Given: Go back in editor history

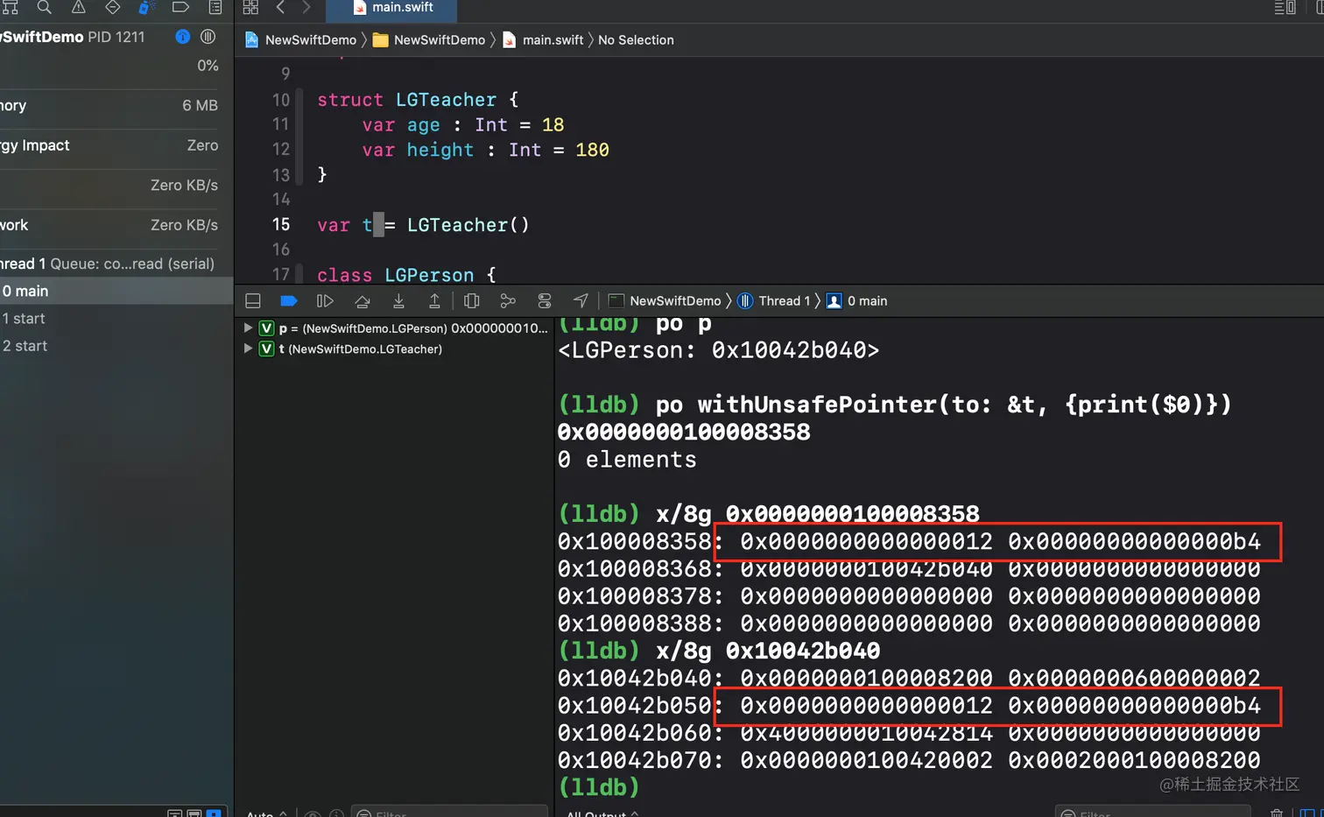Looking at the screenshot, I should coord(280,8).
